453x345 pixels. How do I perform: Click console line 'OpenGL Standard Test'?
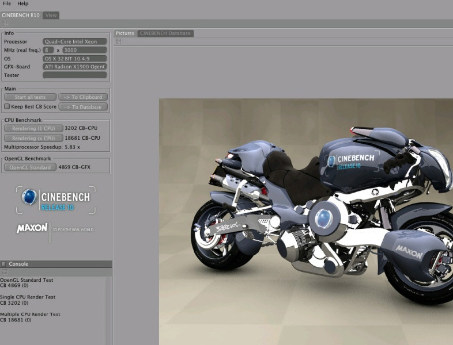(x=27, y=280)
